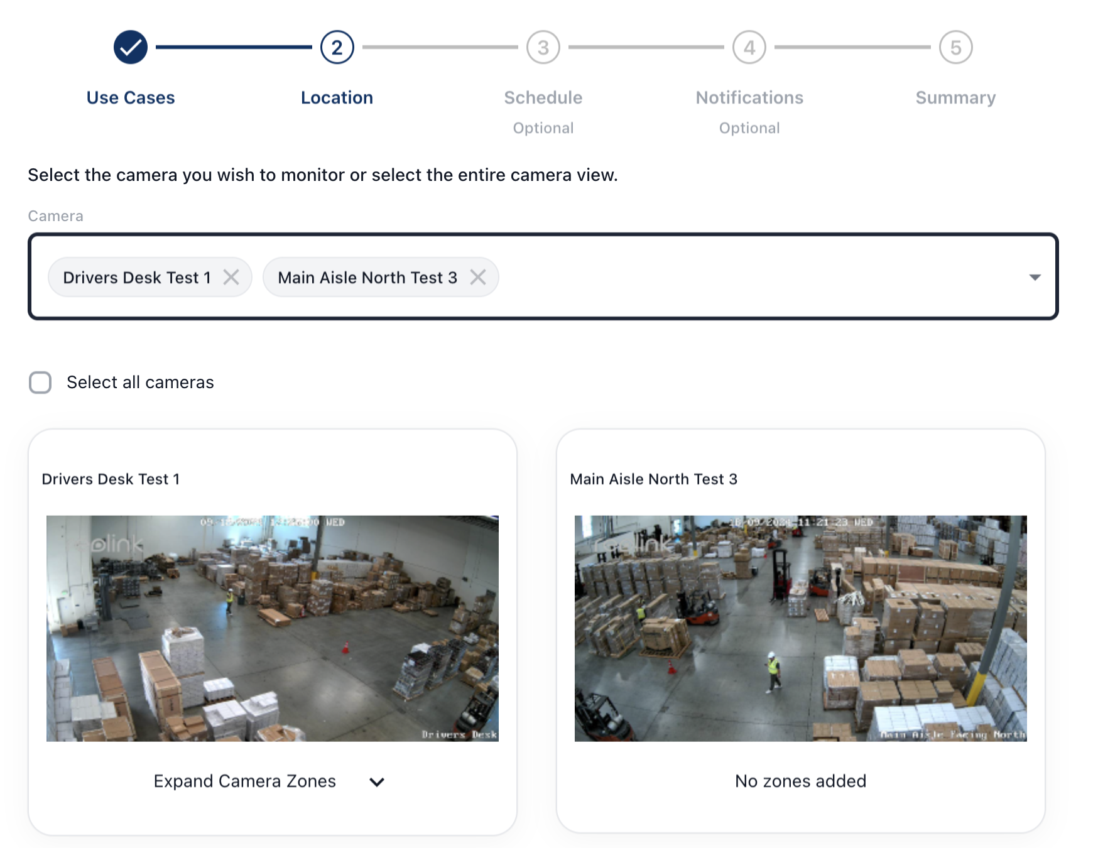This screenshot has height=848, width=1098.
Task: Remove Main Aisle North Test 3 chip
Action: [478, 277]
